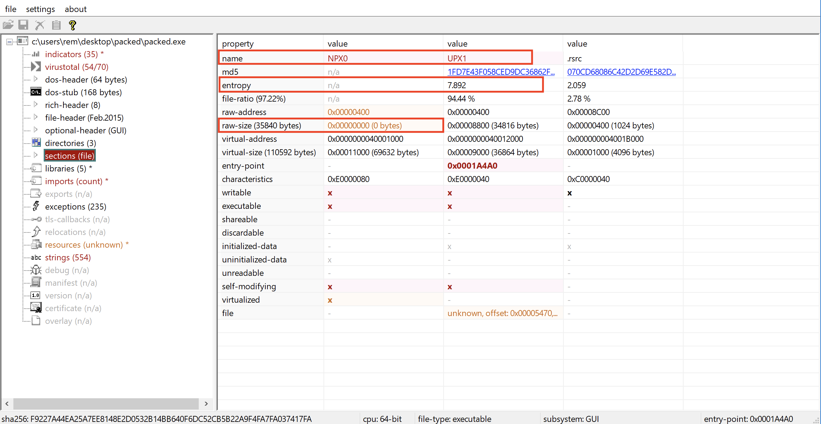821x424 pixels.
Task: Click the certificate icon in tree
Action: [36, 308]
